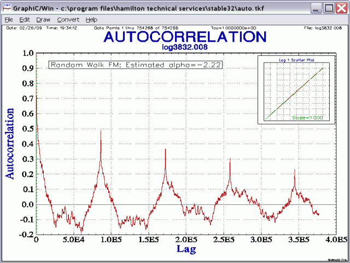Click the 5.0E4 x-axis tick label

(x=73, y=239)
